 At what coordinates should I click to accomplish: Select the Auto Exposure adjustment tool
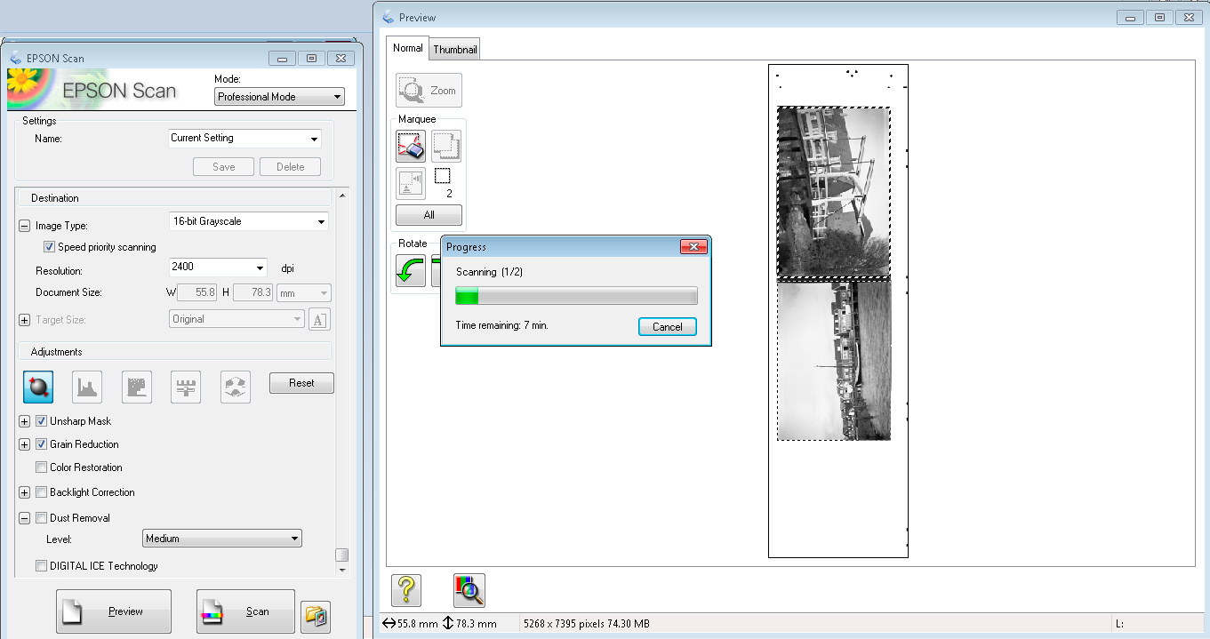(x=38, y=387)
